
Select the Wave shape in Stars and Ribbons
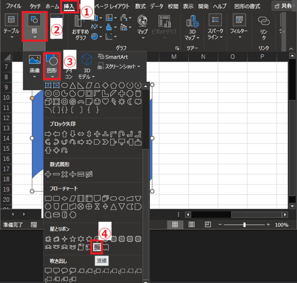click(x=97, y=248)
